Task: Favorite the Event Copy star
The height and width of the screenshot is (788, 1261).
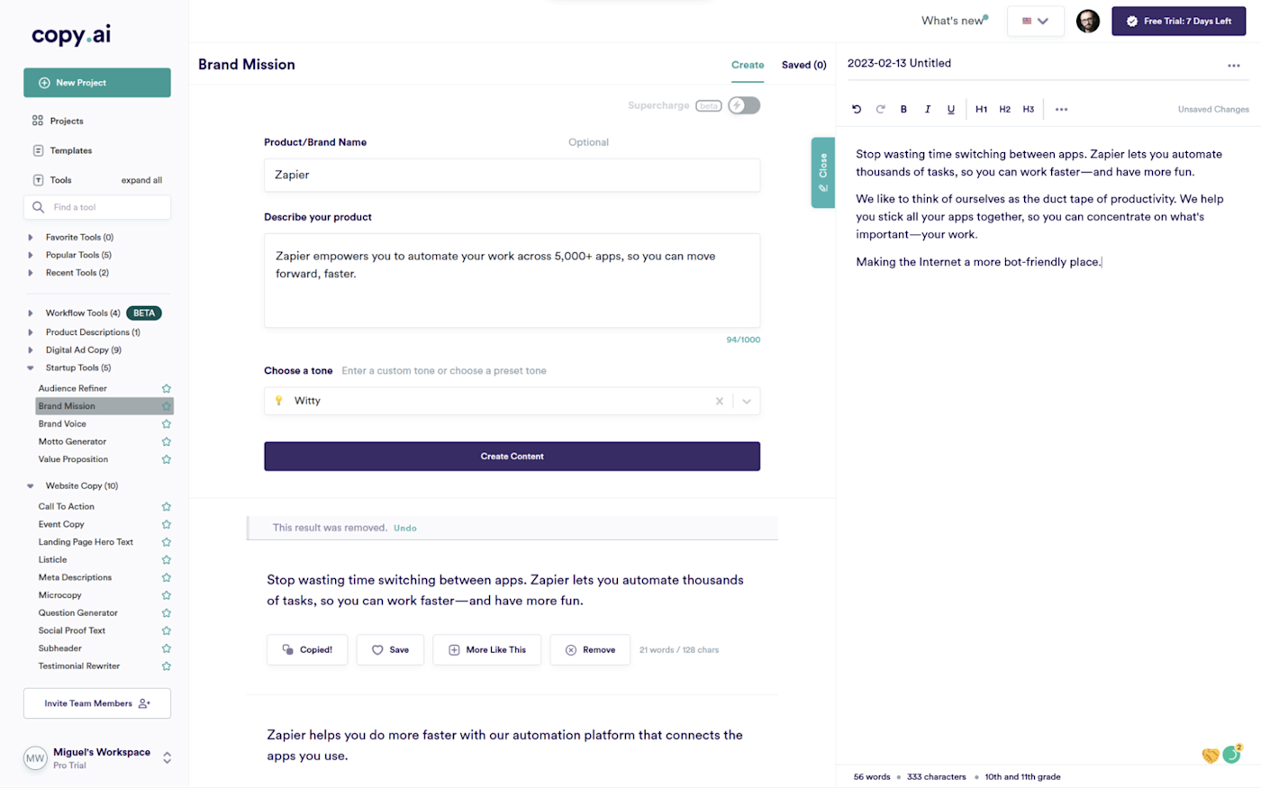Action: pos(166,524)
